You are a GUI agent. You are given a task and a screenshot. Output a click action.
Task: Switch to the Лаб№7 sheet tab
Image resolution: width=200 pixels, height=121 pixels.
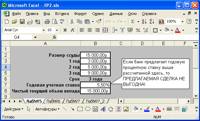click(x=73, y=101)
